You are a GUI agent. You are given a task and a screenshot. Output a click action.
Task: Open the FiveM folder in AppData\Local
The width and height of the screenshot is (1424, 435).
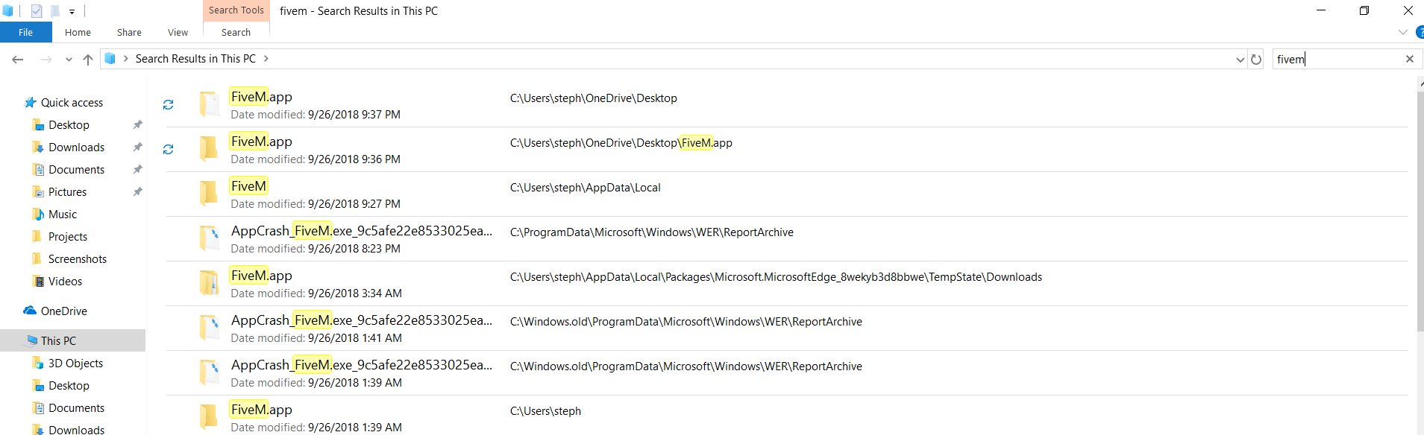tap(248, 186)
